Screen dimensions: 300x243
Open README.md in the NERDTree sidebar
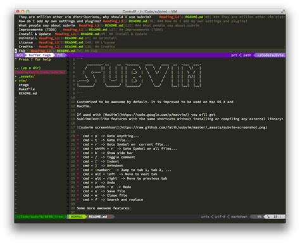click(28, 93)
